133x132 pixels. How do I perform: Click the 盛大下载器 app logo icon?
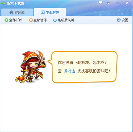click(3, 3)
